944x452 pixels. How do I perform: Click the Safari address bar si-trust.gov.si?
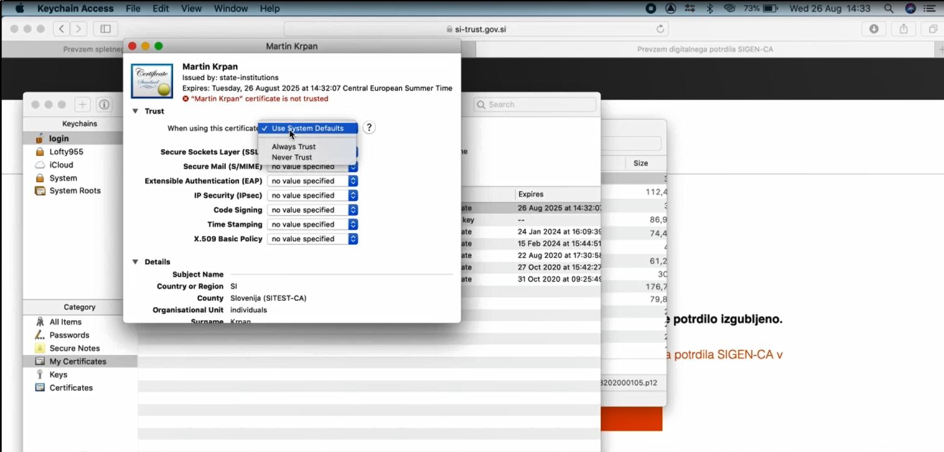click(476, 29)
